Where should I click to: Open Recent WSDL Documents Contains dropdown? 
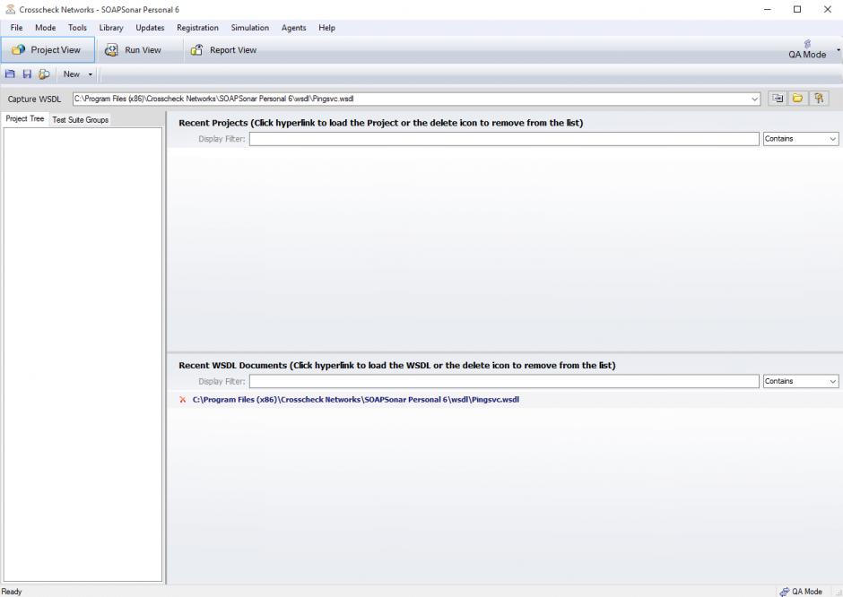pos(801,382)
